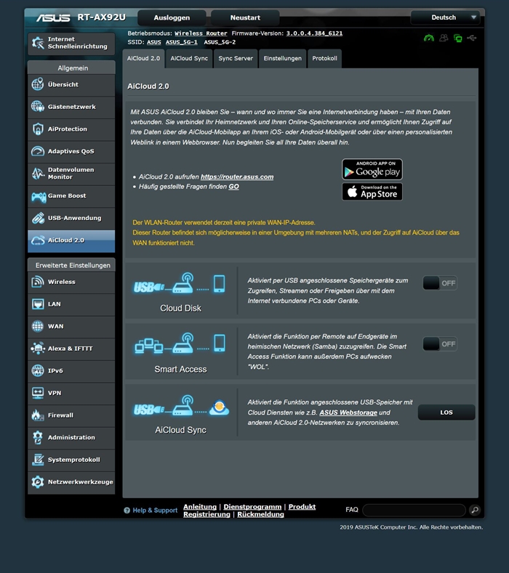Viewport: 509px width, 573px height.
Task: Open the App Store download badge
Action: coord(372,192)
